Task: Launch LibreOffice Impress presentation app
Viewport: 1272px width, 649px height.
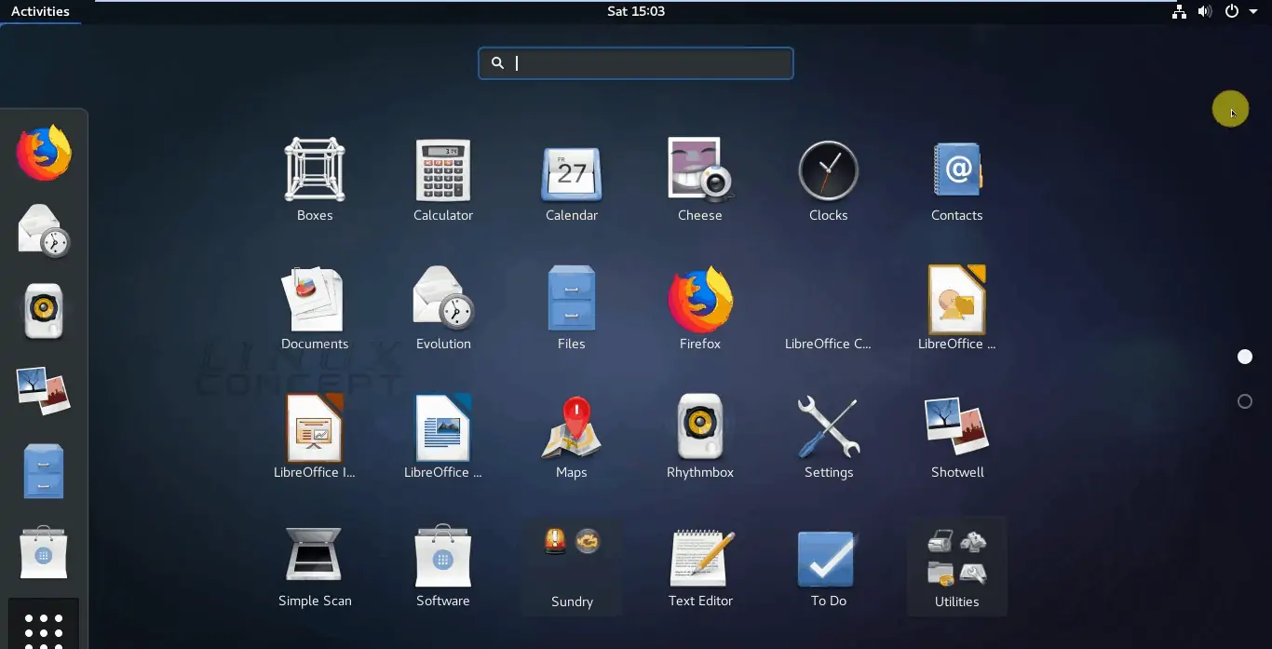Action: pyautogui.click(x=315, y=437)
